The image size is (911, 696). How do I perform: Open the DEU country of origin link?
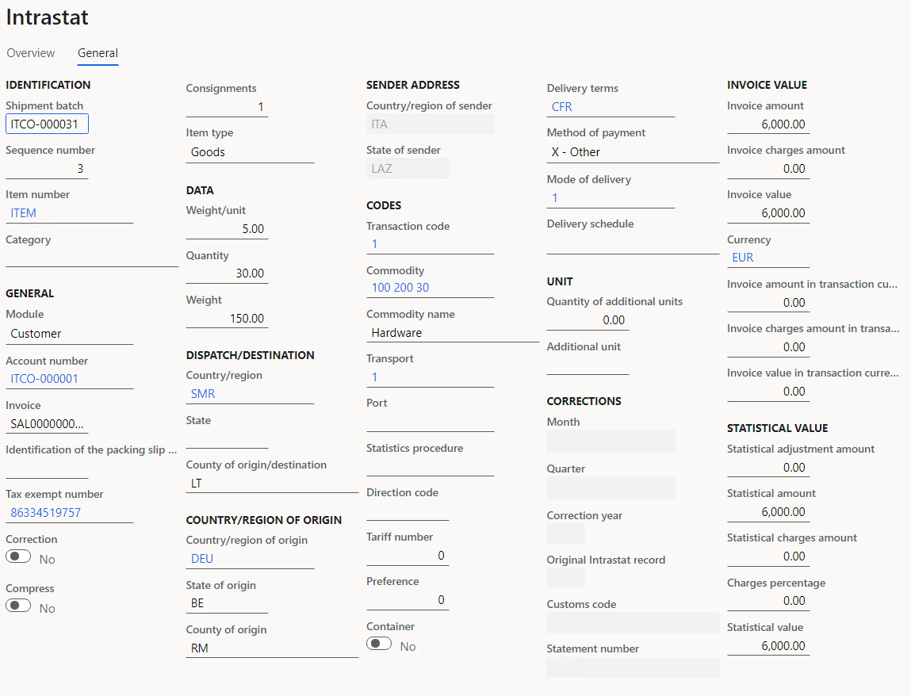click(x=202, y=559)
